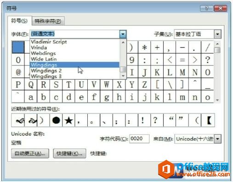
Task: Click the character code field 0020
Action: click(139, 139)
